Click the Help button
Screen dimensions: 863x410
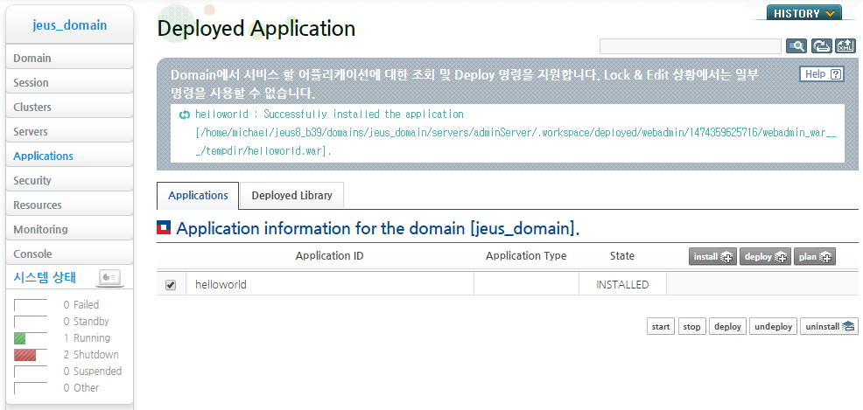pos(822,74)
